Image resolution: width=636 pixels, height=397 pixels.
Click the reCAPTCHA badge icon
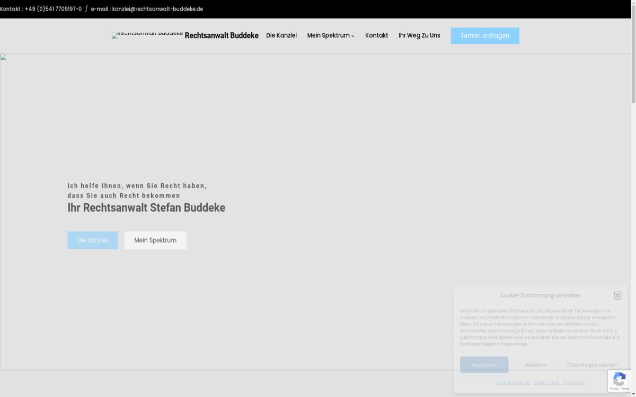click(x=619, y=380)
